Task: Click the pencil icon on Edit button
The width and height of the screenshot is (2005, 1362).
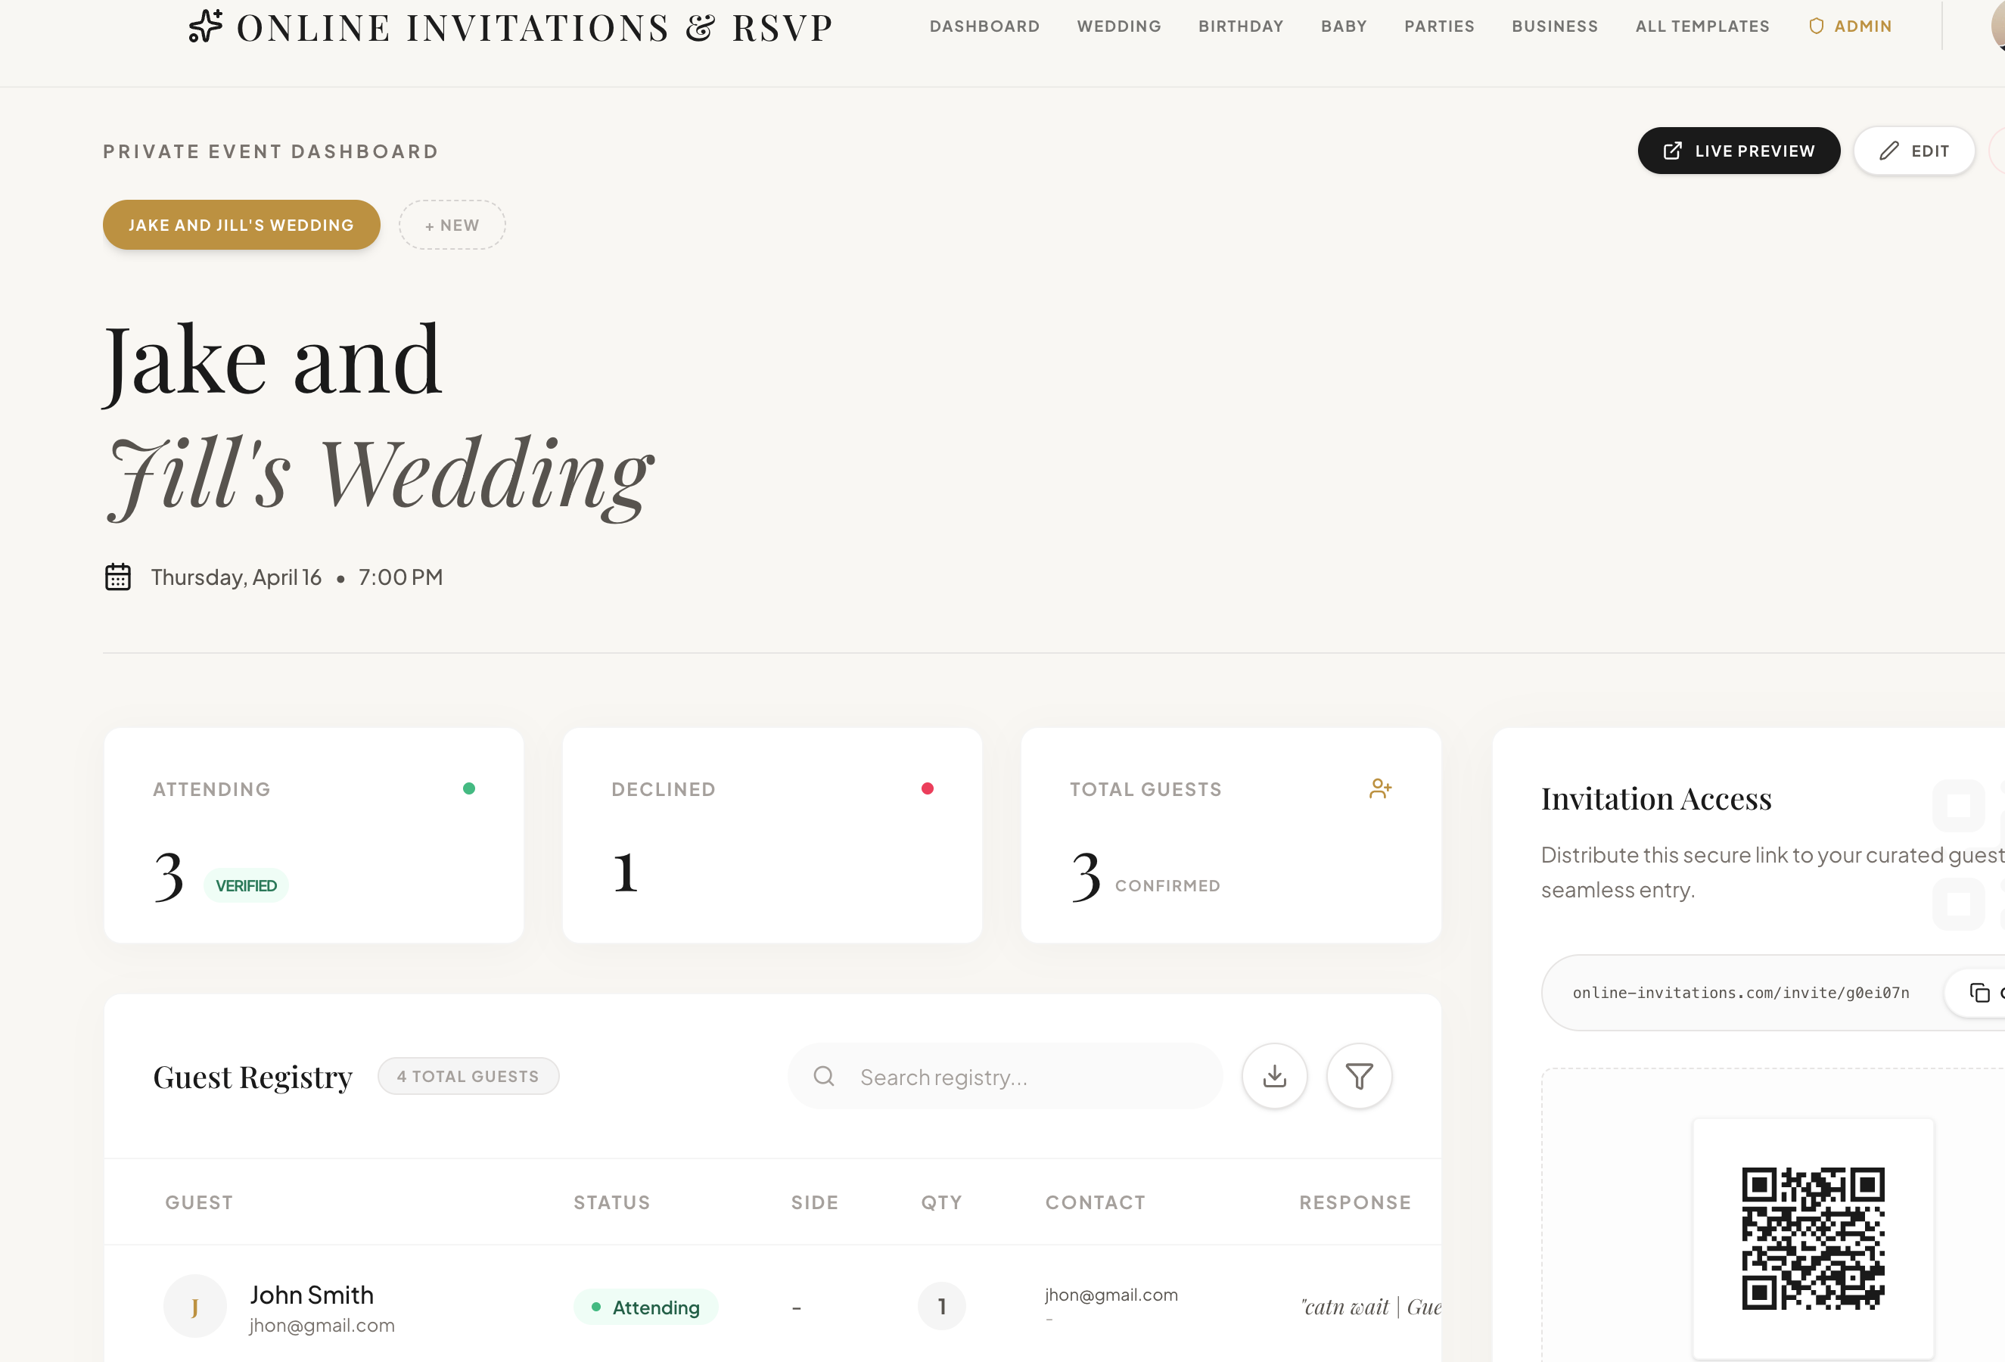Action: (1889, 151)
